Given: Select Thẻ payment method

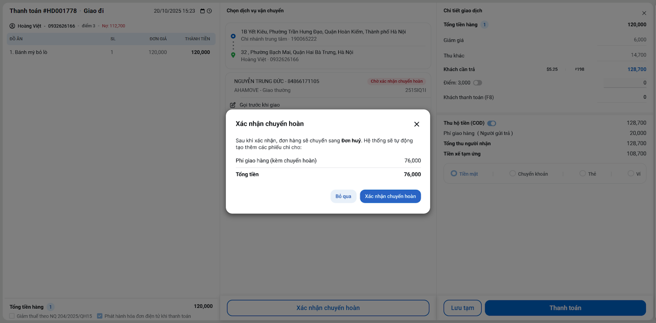Looking at the screenshot, I should [583, 173].
